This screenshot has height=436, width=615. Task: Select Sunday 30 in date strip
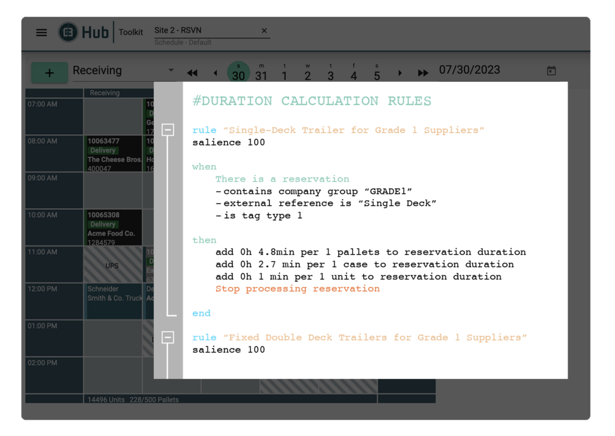[x=238, y=72]
